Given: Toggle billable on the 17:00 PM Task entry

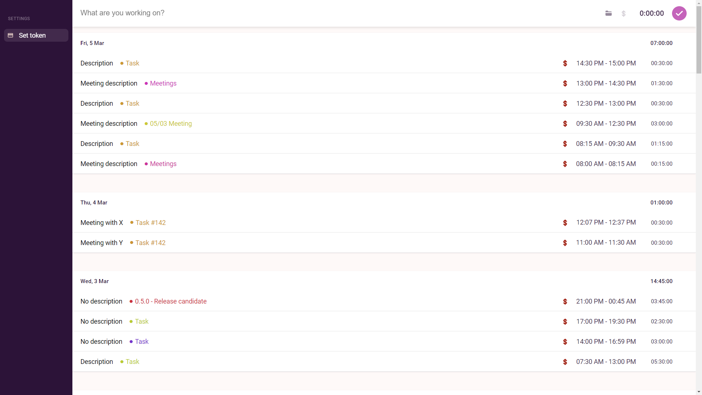Looking at the screenshot, I should [x=565, y=321].
